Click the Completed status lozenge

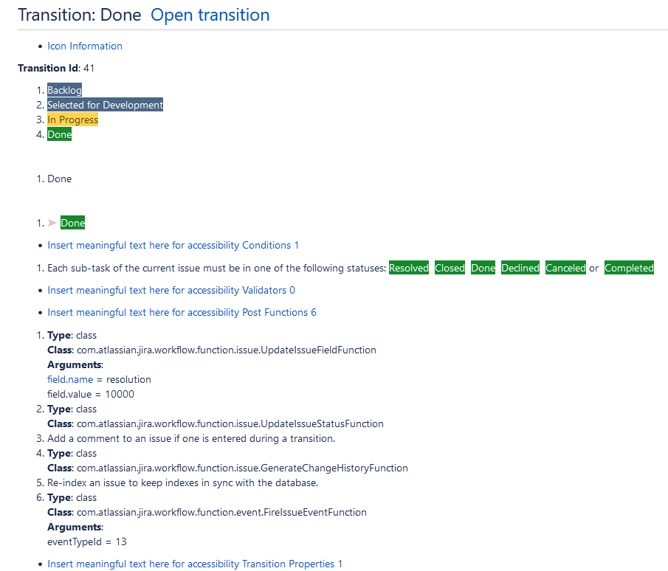click(629, 268)
